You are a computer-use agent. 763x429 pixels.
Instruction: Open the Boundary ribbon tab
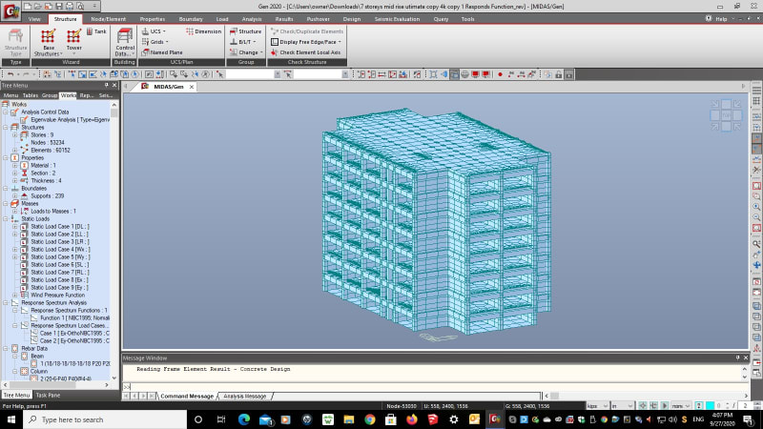tap(191, 19)
